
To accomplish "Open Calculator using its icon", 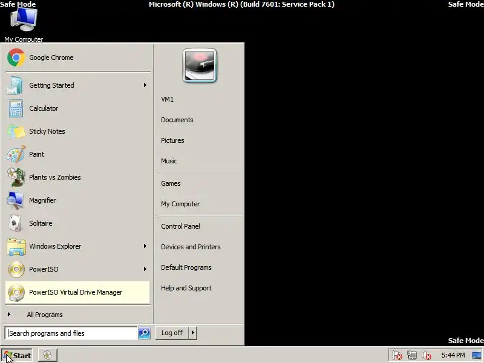I will coord(16,108).
